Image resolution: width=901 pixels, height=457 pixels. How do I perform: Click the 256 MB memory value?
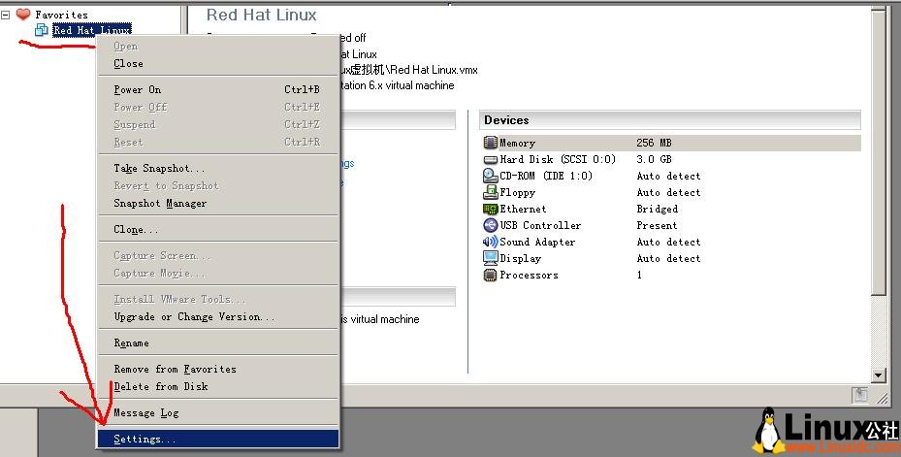(654, 143)
